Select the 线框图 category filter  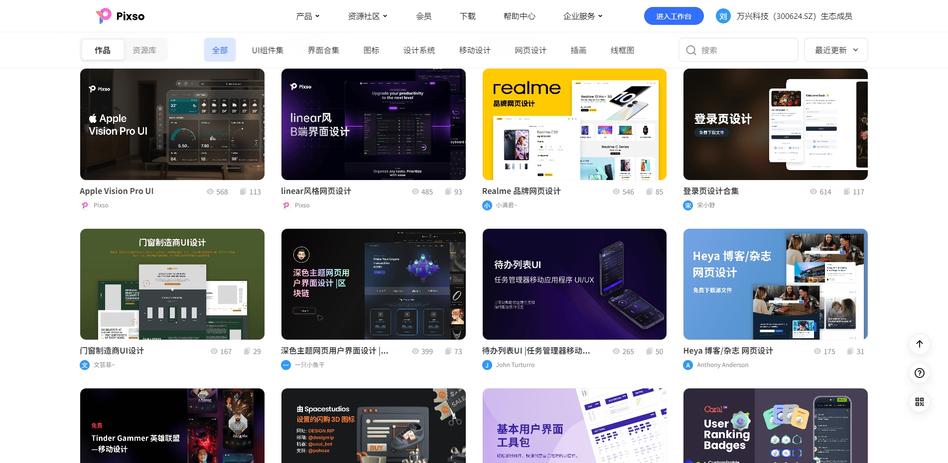622,50
